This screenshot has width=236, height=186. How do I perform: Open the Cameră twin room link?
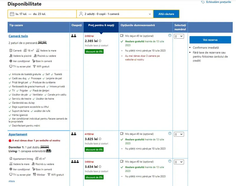point(18,36)
